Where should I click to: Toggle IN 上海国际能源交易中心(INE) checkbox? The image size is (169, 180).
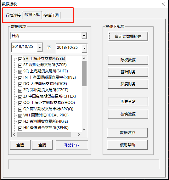tap(20, 78)
